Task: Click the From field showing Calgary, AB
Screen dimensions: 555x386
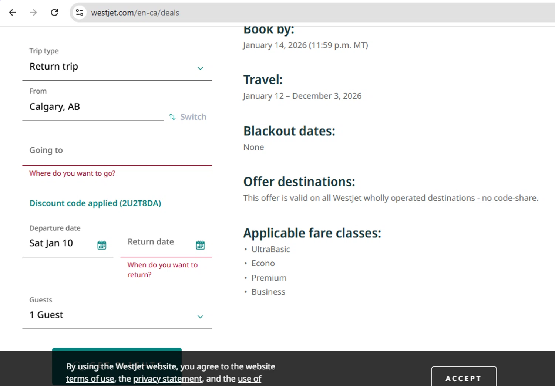Action: click(92, 107)
